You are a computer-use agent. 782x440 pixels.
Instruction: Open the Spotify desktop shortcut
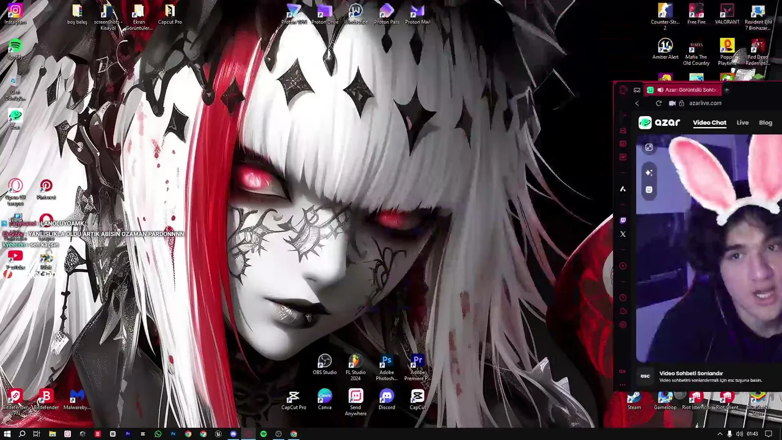[x=15, y=49]
